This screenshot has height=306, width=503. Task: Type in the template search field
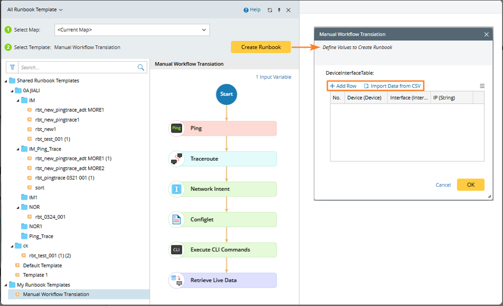(77, 67)
